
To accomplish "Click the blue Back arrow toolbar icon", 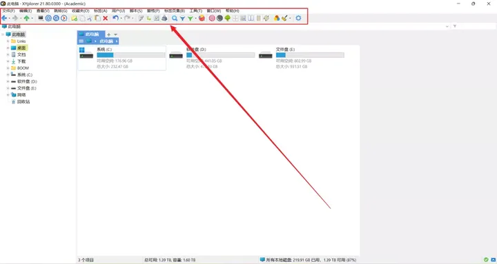I will [4, 19].
